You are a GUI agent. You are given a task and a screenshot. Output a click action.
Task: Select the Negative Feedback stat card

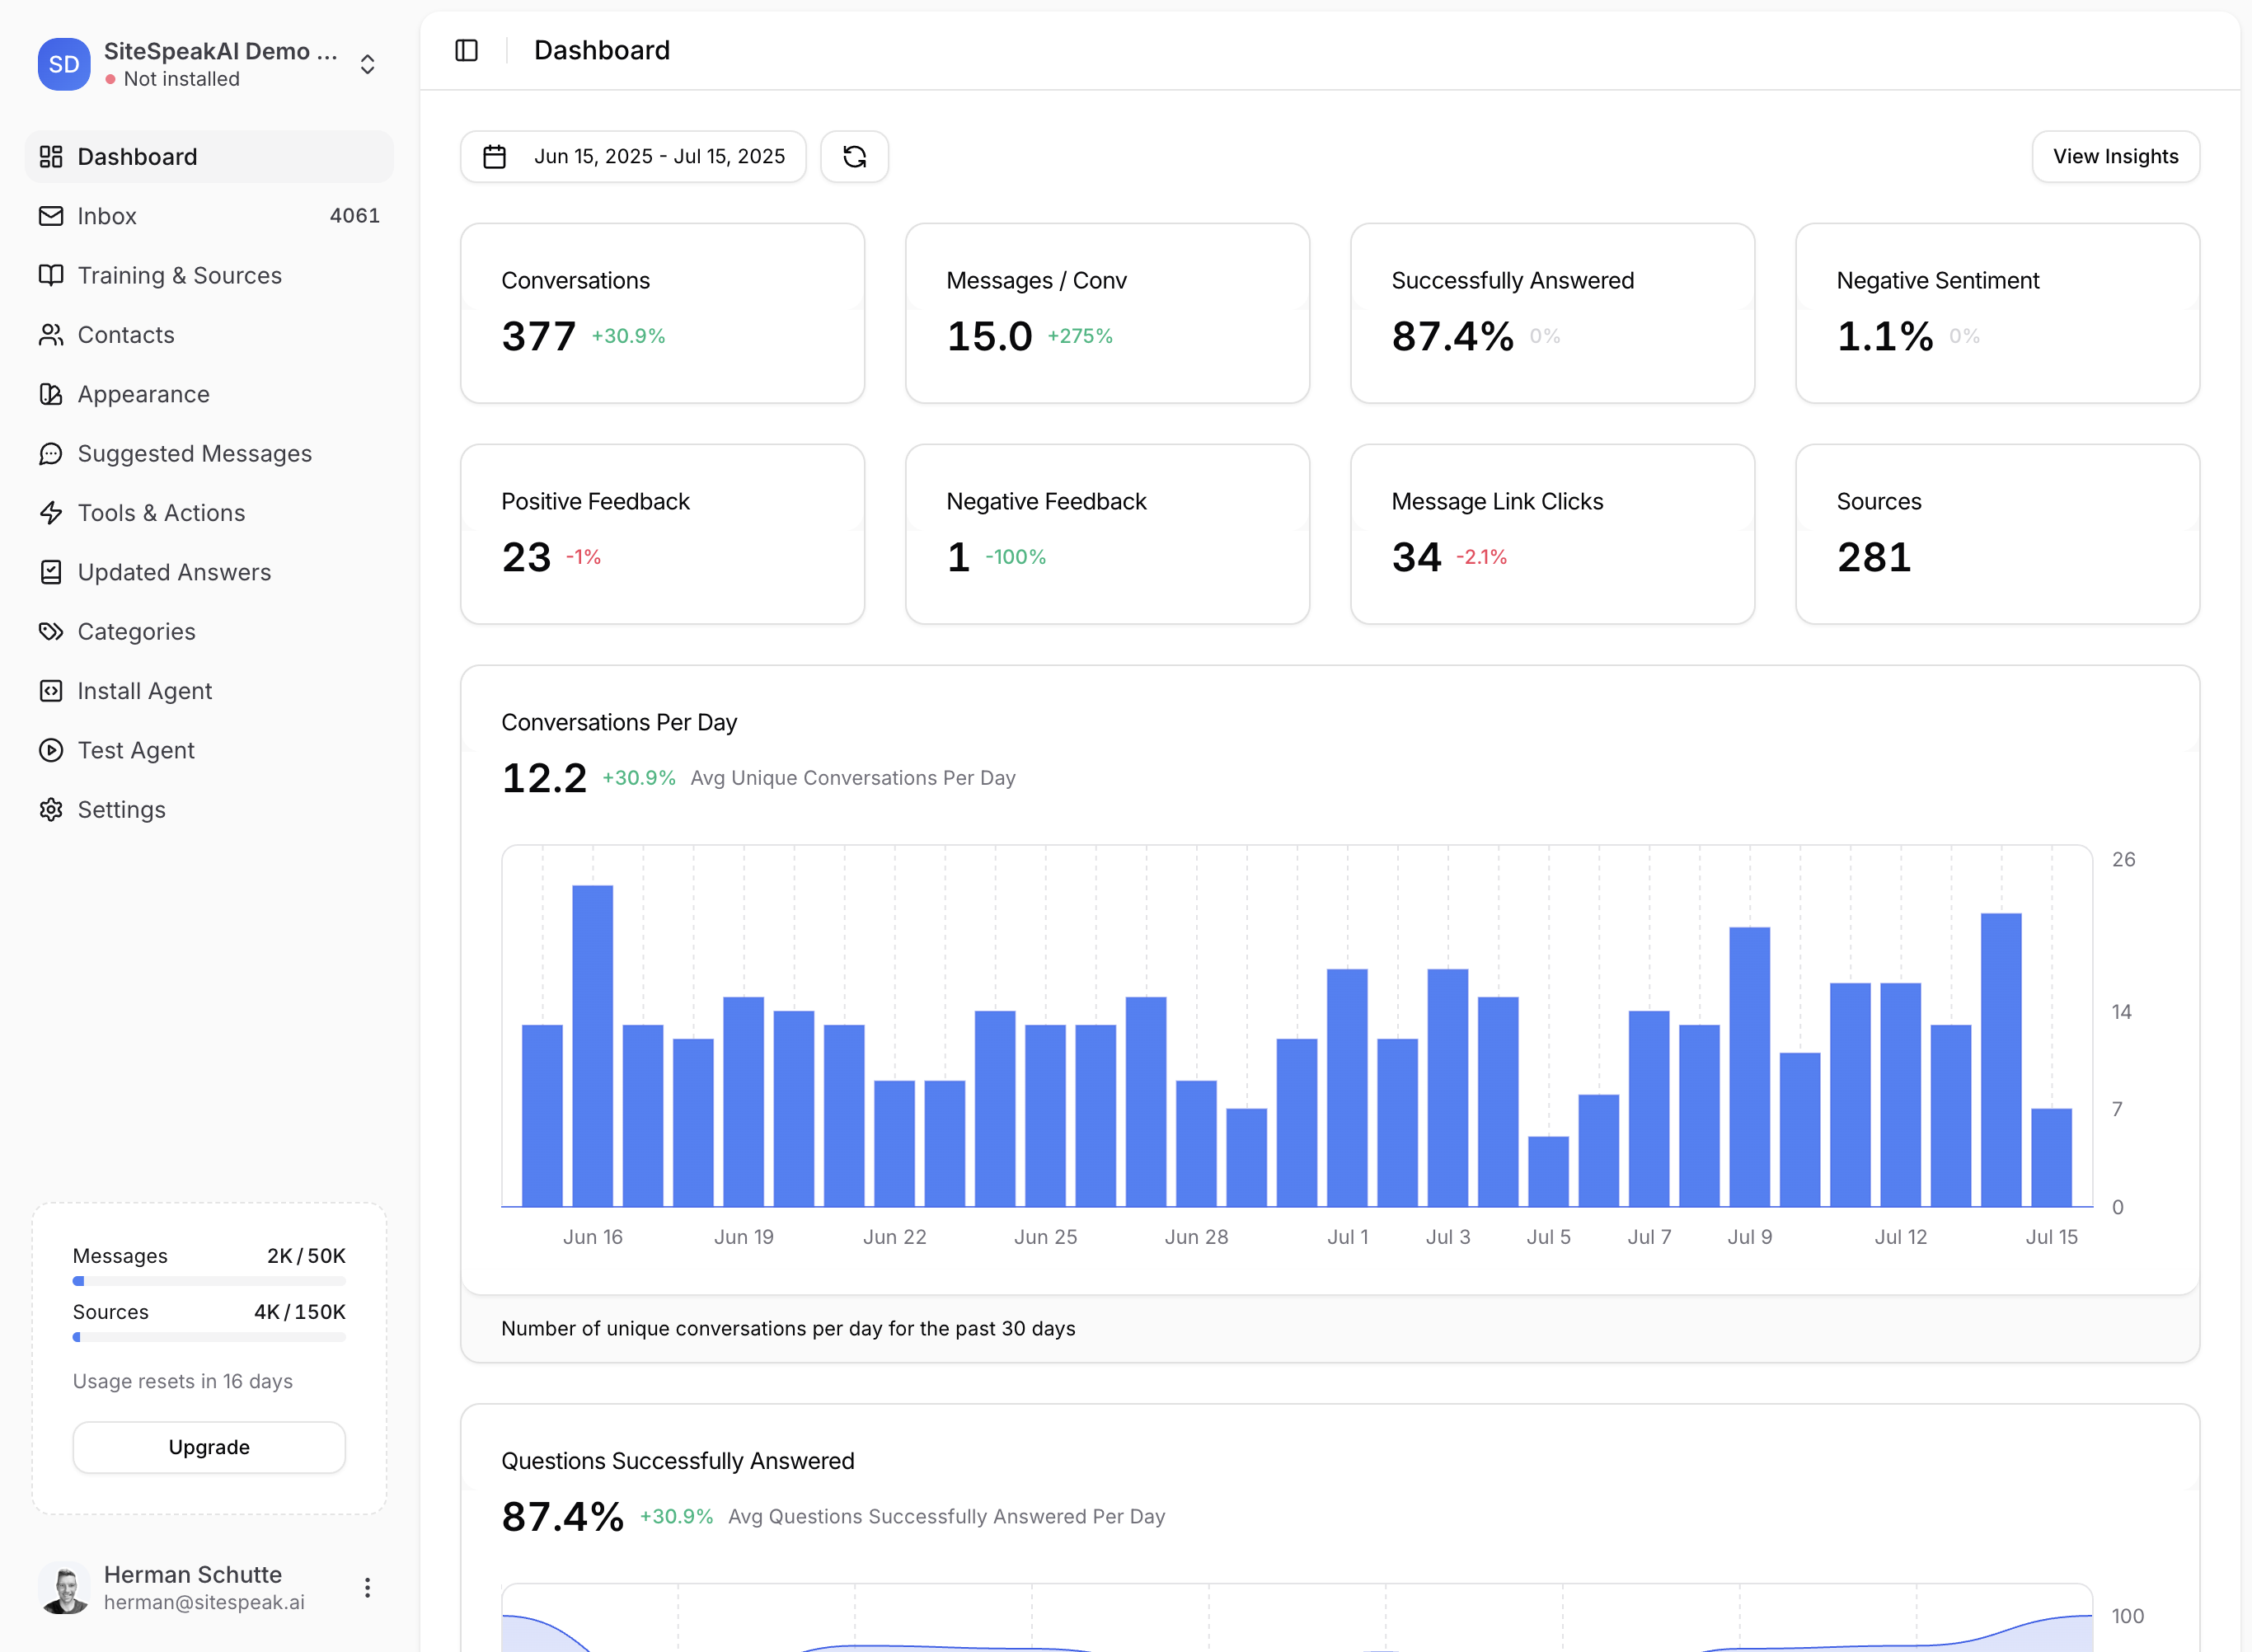point(1107,534)
